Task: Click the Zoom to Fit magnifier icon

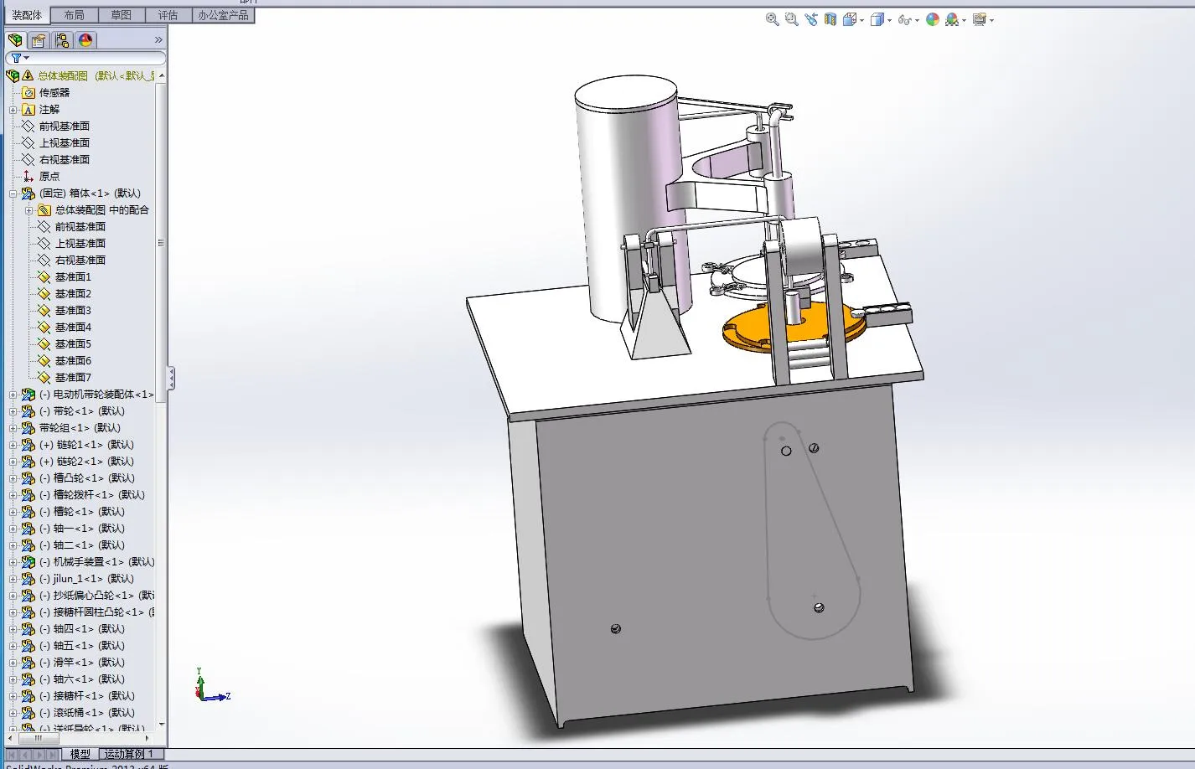Action: point(772,19)
